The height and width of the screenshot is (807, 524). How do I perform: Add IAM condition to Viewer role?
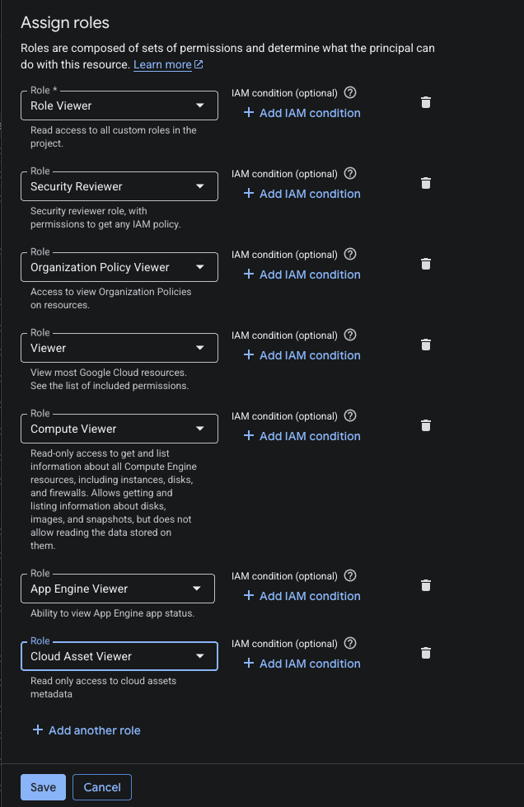(x=302, y=355)
